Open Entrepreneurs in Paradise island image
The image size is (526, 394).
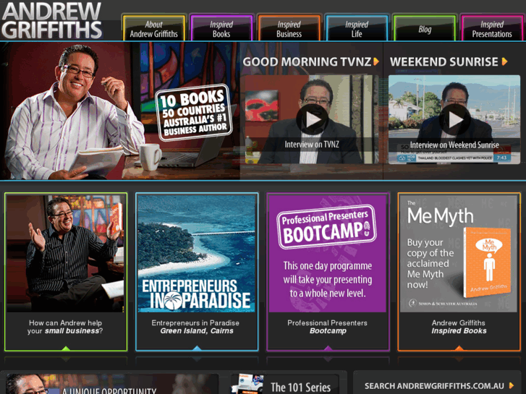click(196, 254)
